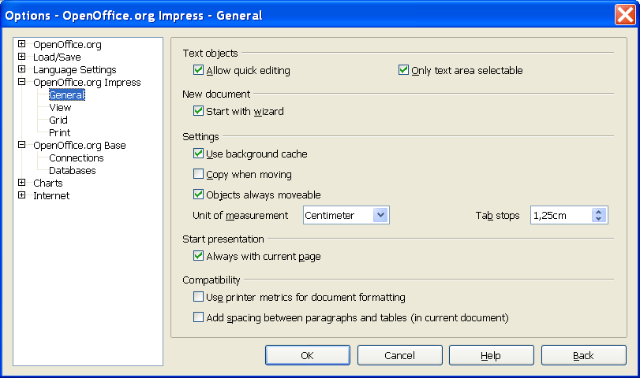Screen dimensions: 640x378
Task: Select the Charts tree label
Action: click(x=48, y=183)
